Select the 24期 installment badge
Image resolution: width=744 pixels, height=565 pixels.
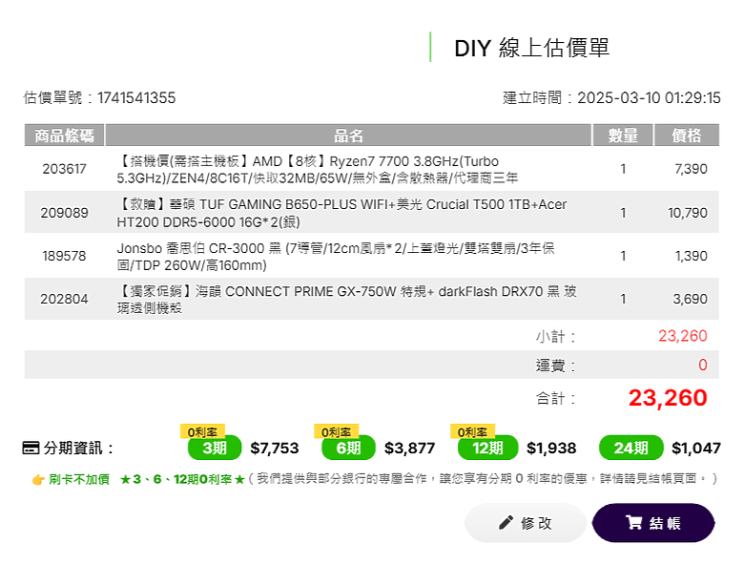tap(631, 448)
